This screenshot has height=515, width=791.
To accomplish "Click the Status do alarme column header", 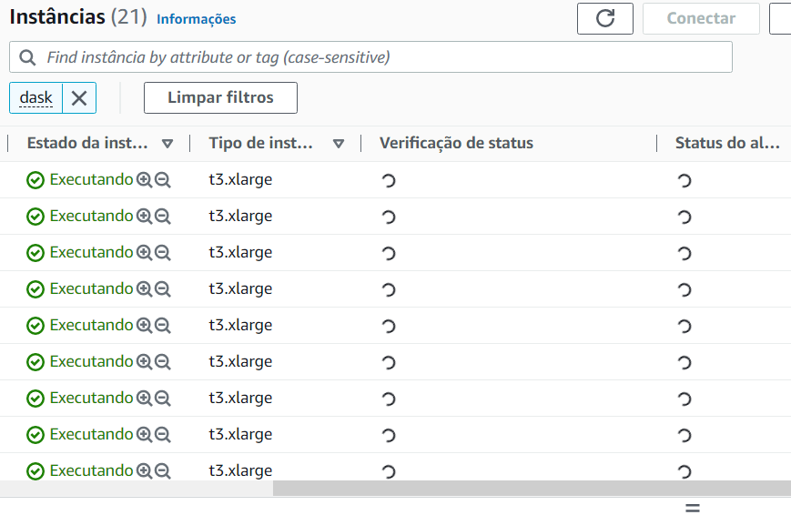I will tap(727, 143).
